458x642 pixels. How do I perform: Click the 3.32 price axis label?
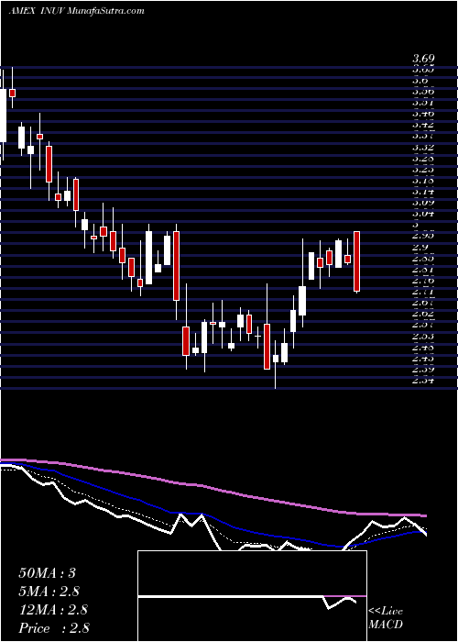click(x=423, y=148)
